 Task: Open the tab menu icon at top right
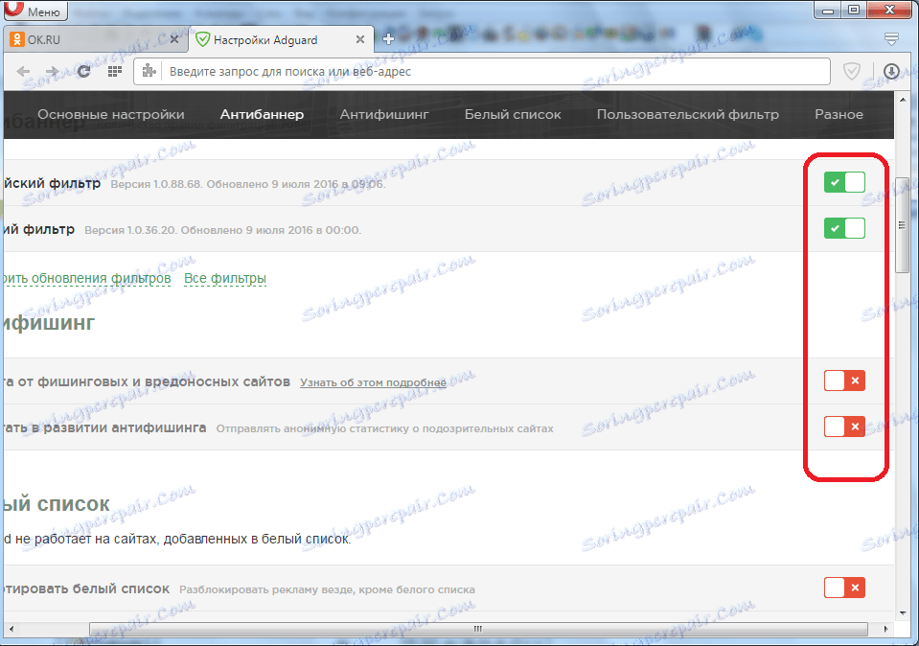891,39
